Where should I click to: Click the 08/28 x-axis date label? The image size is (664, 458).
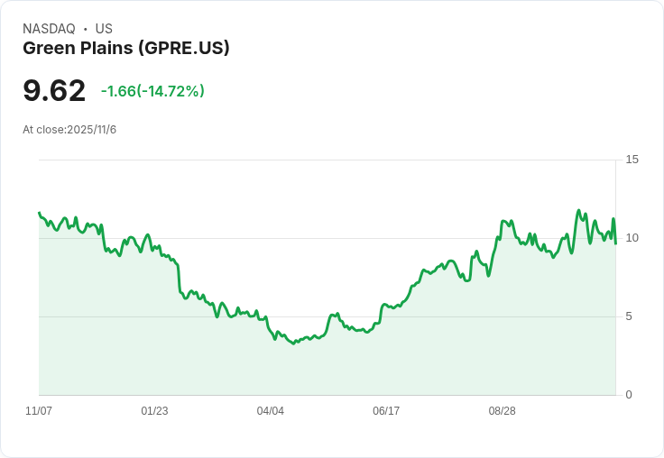503,411
